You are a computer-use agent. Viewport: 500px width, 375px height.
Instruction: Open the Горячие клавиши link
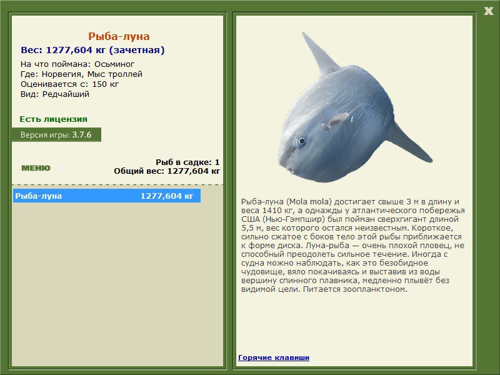coord(274,357)
